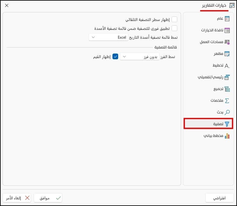Open the رئيسي/تفصيلي master-detail icon
237x206 pixels.
pyautogui.click(x=227, y=77)
